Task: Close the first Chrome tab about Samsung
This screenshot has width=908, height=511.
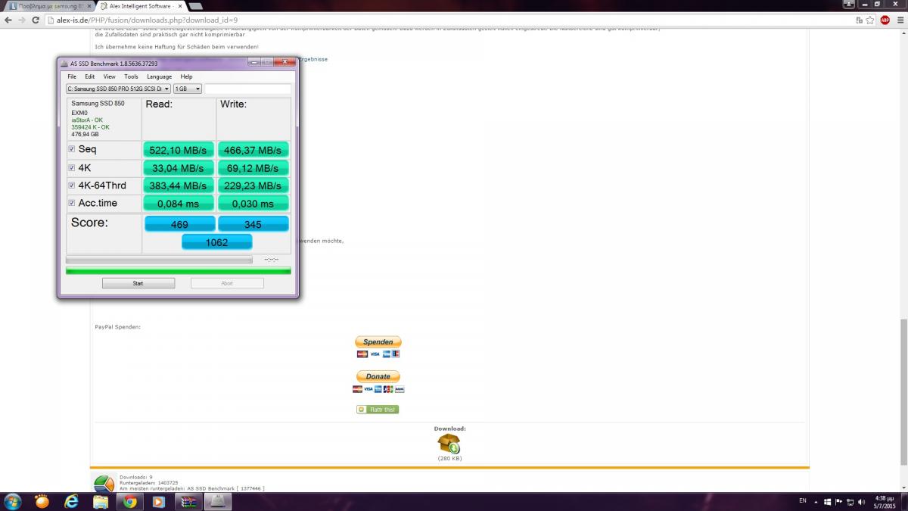Action: (x=90, y=6)
